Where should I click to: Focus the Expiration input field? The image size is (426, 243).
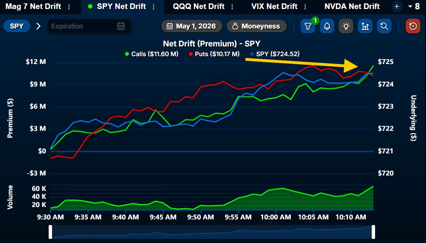(x=89, y=26)
